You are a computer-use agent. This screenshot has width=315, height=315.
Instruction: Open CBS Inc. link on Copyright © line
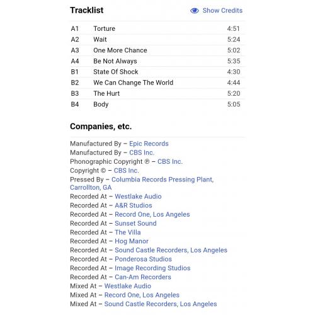click(126, 171)
